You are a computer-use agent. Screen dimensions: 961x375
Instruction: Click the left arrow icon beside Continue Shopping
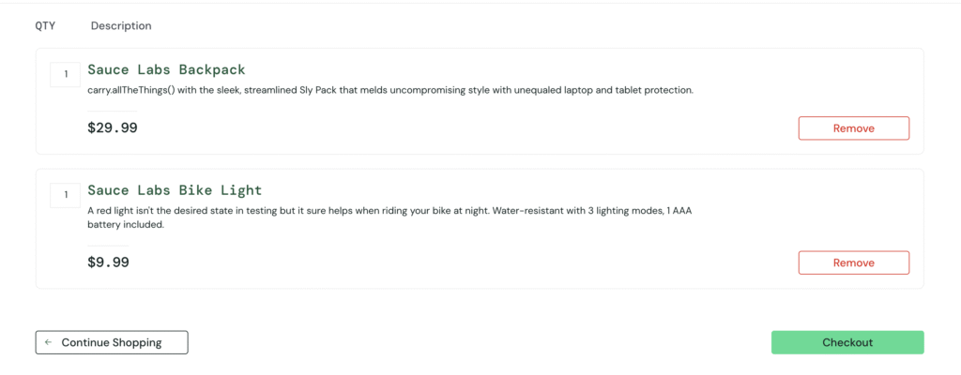pos(48,343)
